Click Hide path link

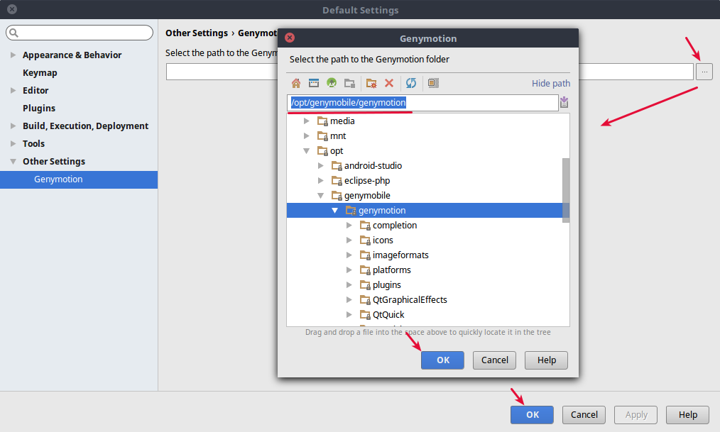[550, 84]
